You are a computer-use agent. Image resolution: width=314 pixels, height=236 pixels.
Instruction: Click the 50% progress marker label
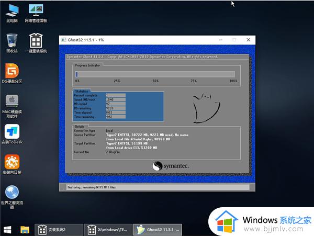(155, 81)
